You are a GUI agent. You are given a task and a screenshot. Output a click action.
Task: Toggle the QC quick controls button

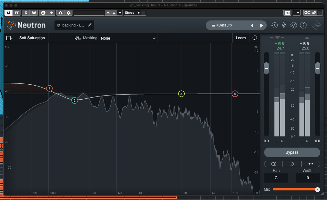[307, 13]
